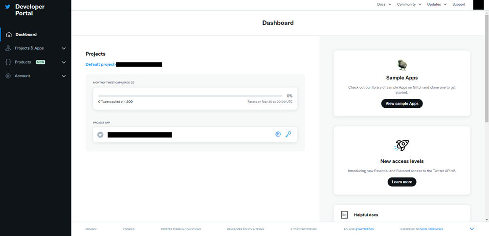This screenshot has width=489, height=236.
Task: Click the Twitter bird logo
Action: click(x=8, y=6)
